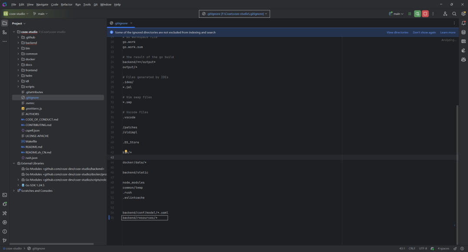
Task: Open the main branch dropdown
Action: point(40,14)
